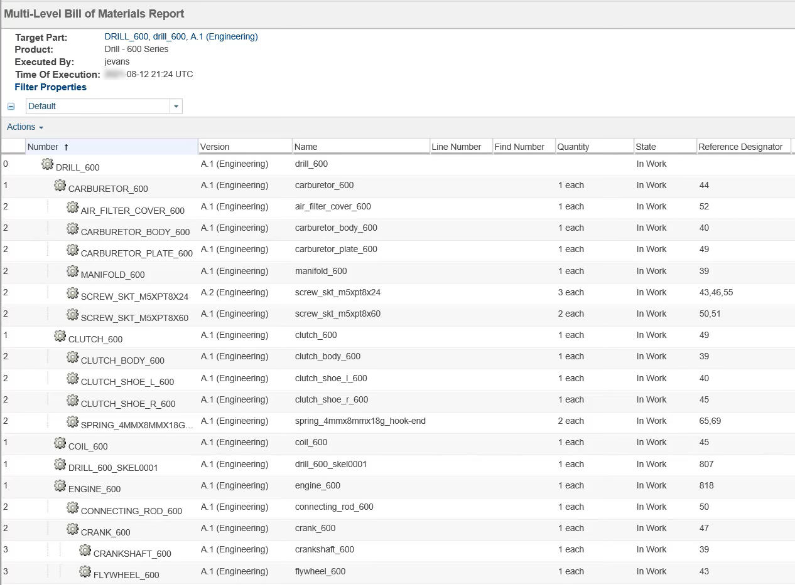Click the part icon for SCREW_SKT_M5XPT8X24
795x585 pixels.
tap(72, 293)
